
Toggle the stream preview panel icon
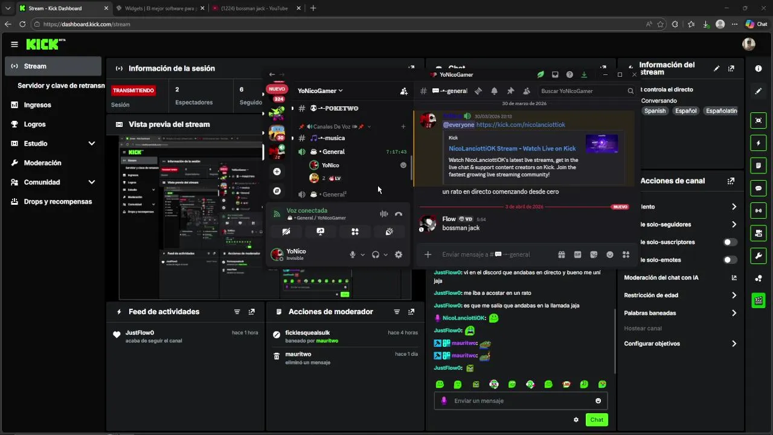click(x=759, y=120)
